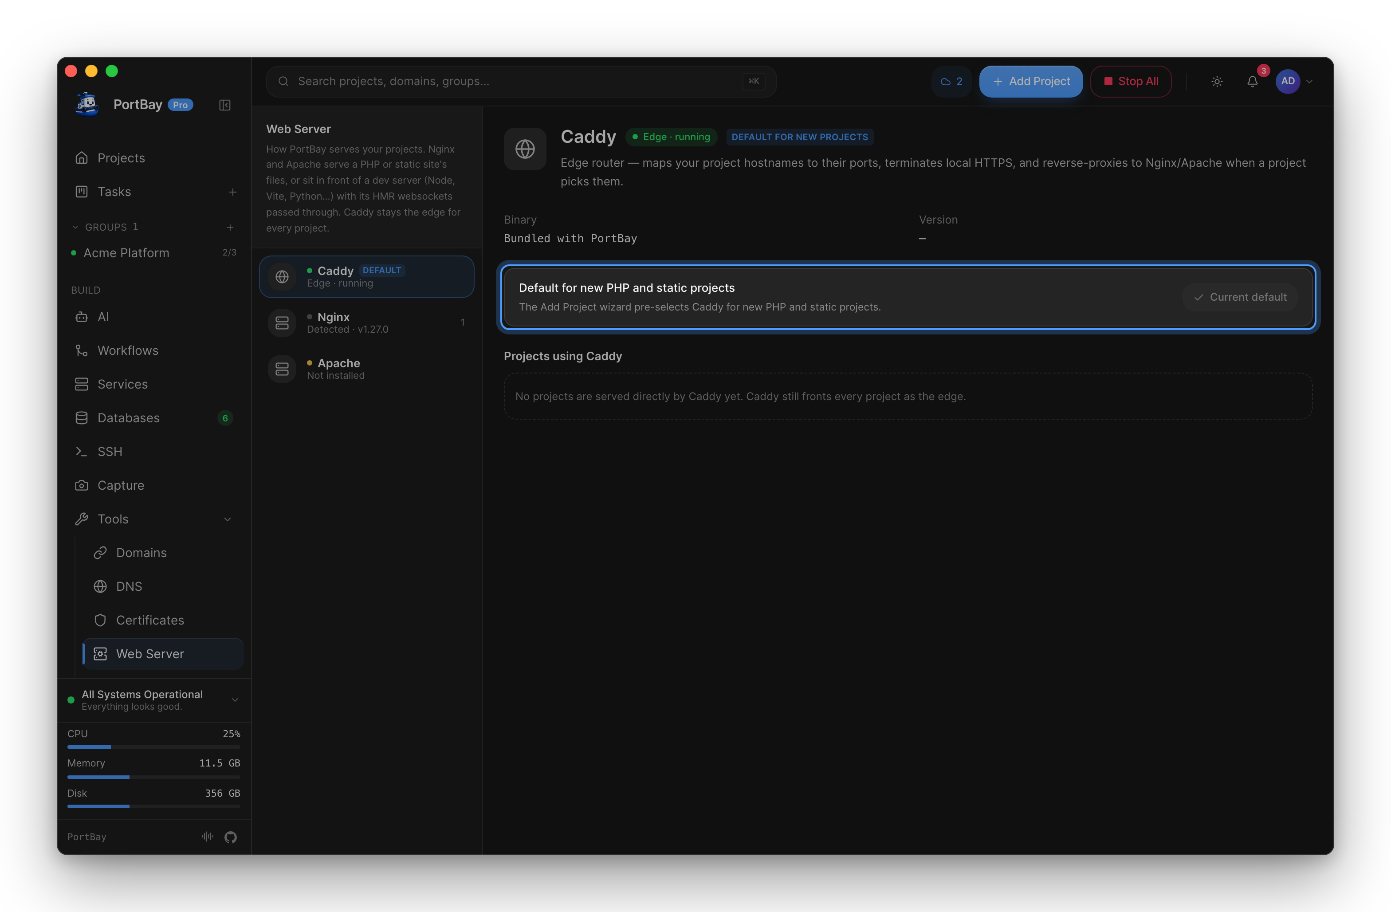Select Apache in the server list
The height and width of the screenshot is (912, 1391).
366,369
